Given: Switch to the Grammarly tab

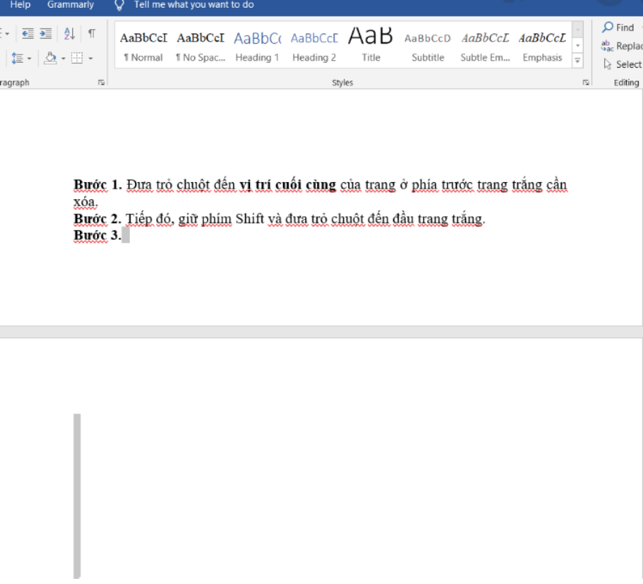Looking at the screenshot, I should 70,5.
